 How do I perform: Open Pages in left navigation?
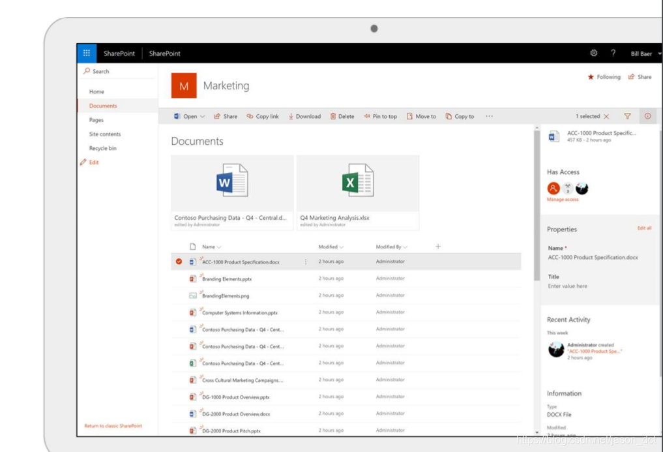point(96,120)
